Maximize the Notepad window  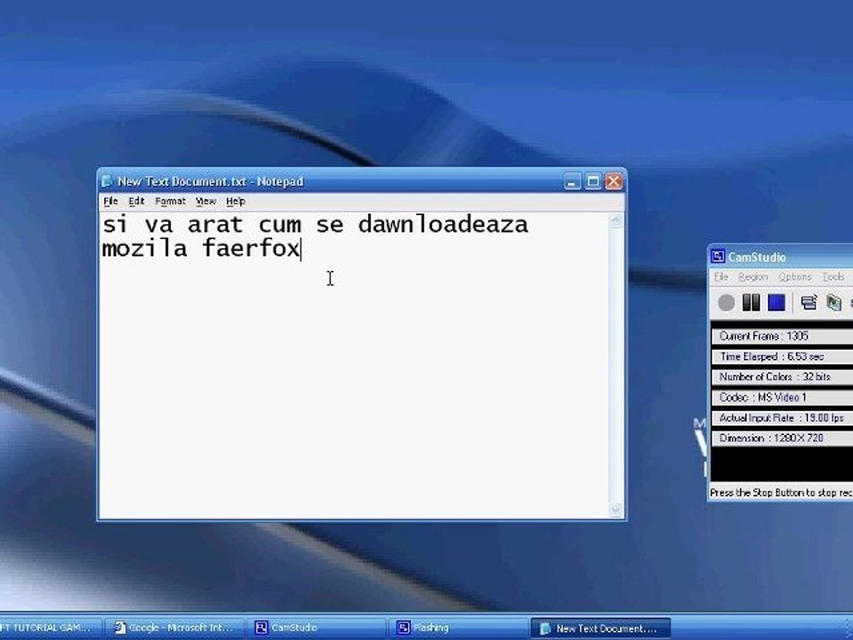tap(593, 181)
